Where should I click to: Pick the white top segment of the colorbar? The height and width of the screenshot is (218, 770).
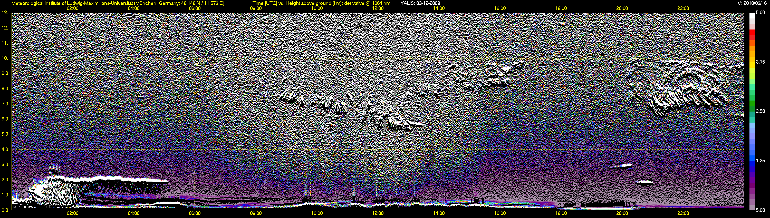(752, 16)
